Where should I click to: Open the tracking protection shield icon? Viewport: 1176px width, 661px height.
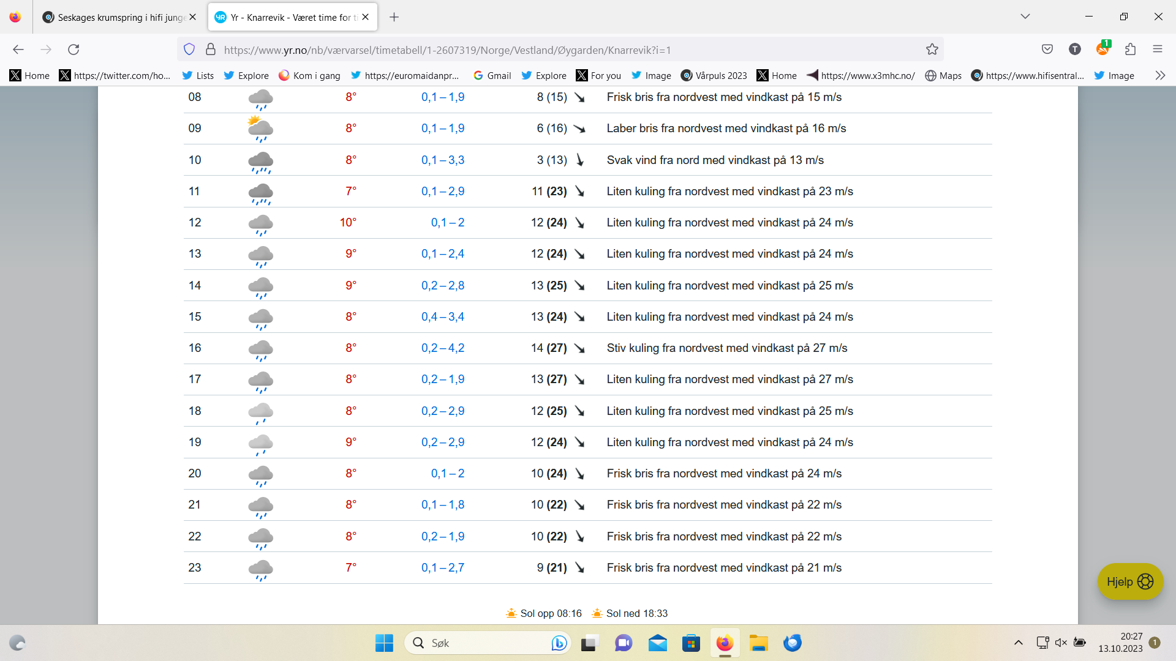pyautogui.click(x=189, y=50)
